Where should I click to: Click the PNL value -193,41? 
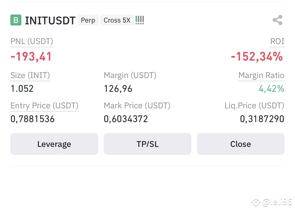tap(31, 56)
